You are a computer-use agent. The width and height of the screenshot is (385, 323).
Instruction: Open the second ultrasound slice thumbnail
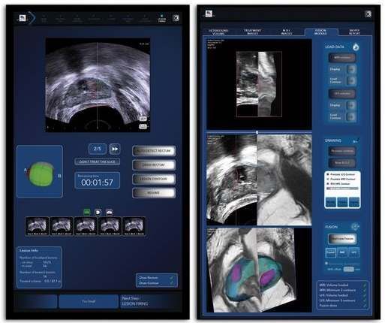pyautogui.click(x=62, y=226)
